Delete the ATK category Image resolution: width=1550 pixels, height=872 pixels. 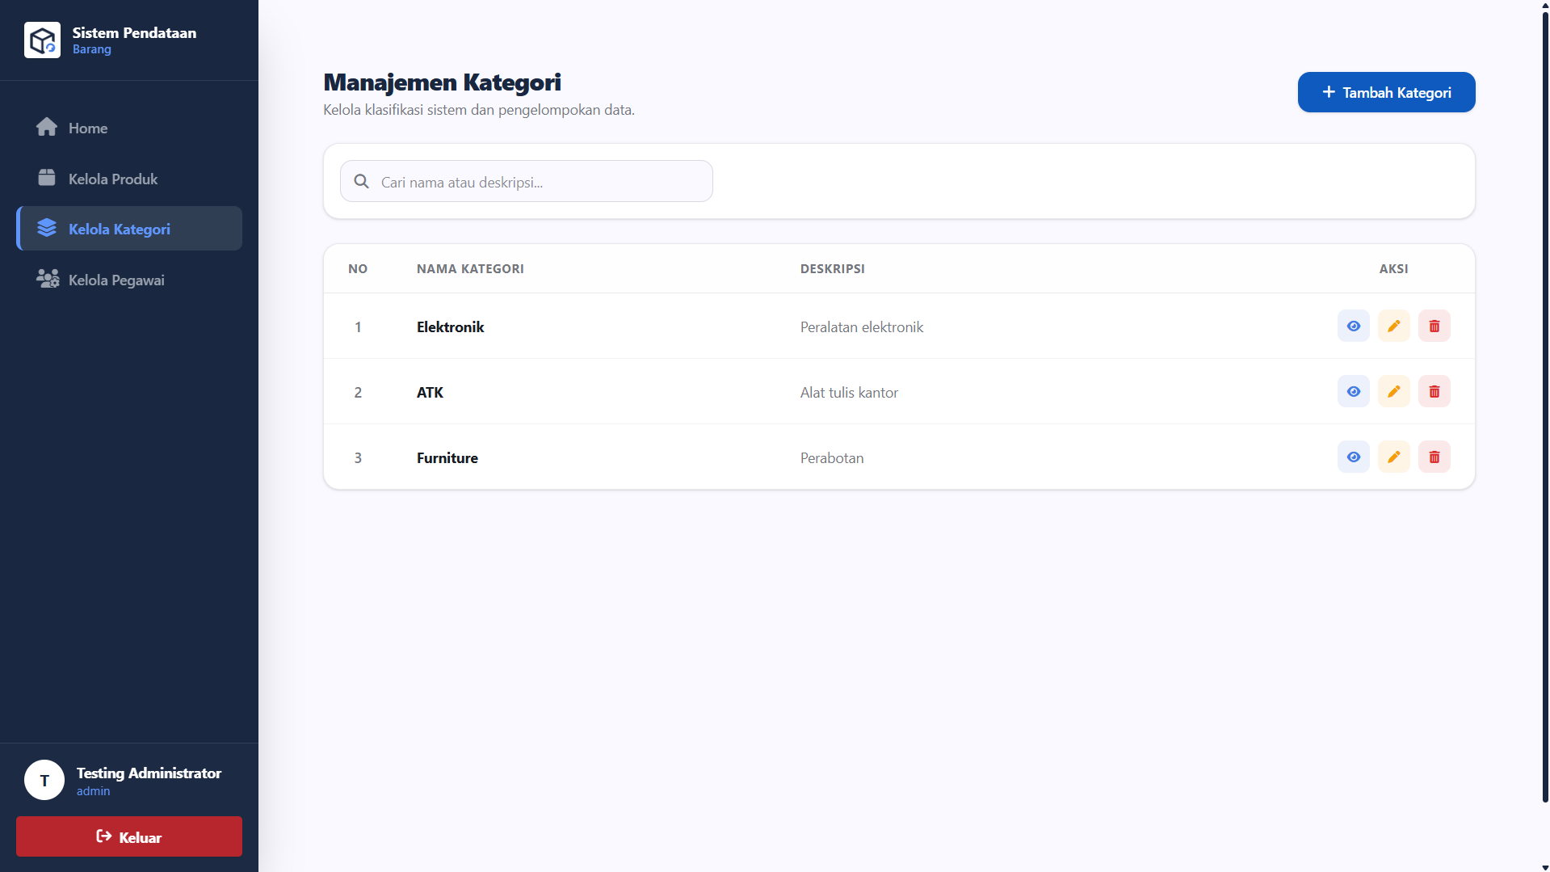[1434, 391]
